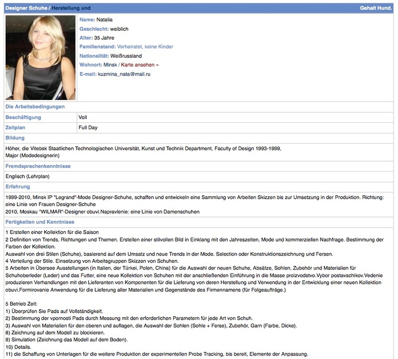398x359 pixels.
Task: Click the 'Designer Schuhe' header title
Action: [x=26, y=8]
